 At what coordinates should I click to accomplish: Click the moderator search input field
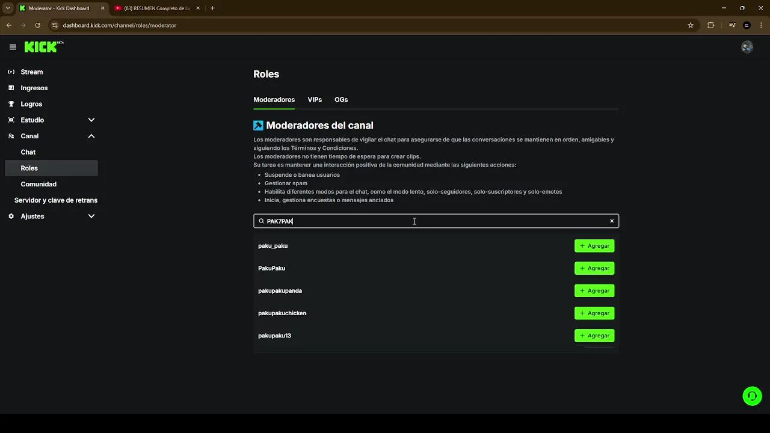(436, 221)
